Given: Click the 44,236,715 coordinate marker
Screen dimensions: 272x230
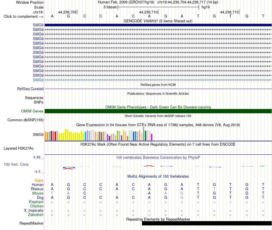Looking at the screenshot, I should (x=229, y=12).
